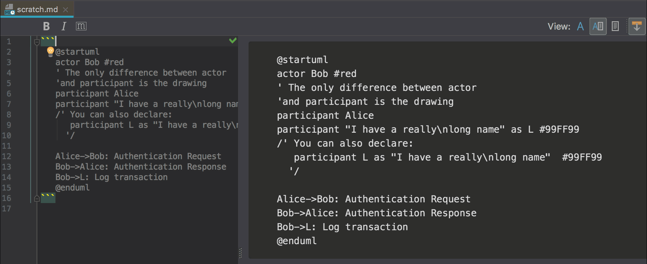This screenshot has height=264, width=647.
Task: Click the 'View:' label in the toolbar
Action: (559, 26)
